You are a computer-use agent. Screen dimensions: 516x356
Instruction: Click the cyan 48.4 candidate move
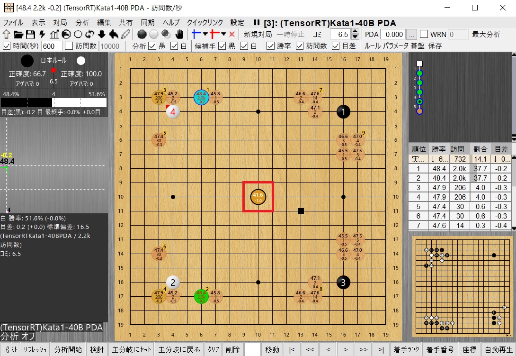pos(201,98)
